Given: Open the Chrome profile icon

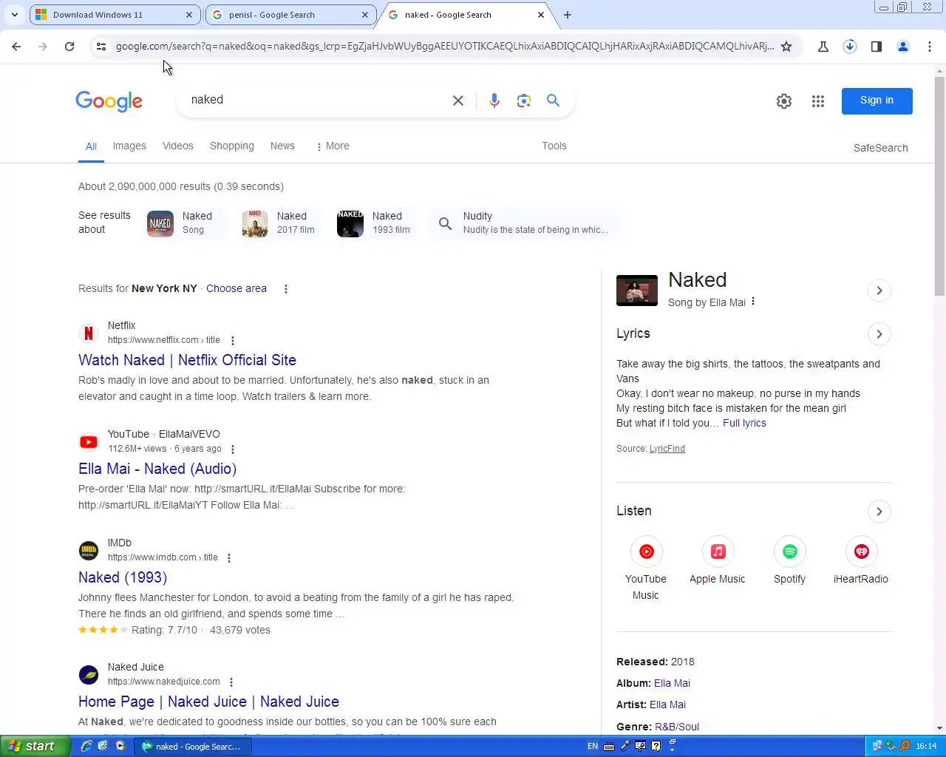Looking at the screenshot, I should click(x=903, y=47).
